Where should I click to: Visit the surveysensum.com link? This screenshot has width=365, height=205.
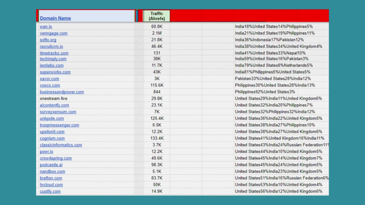pos(58,112)
